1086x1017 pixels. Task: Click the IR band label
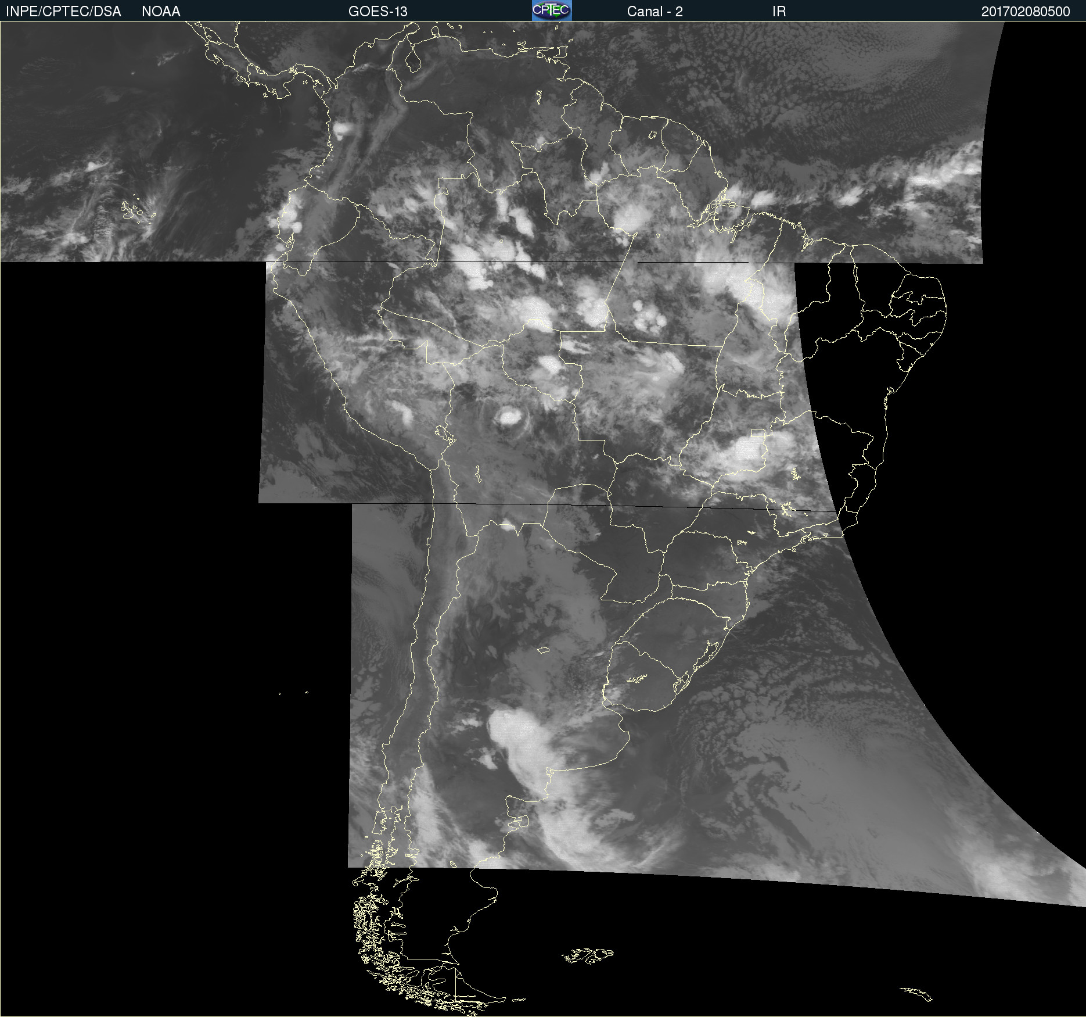click(x=779, y=12)
